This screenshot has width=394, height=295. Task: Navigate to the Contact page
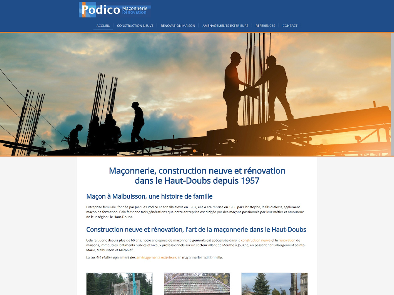(290, 26)
